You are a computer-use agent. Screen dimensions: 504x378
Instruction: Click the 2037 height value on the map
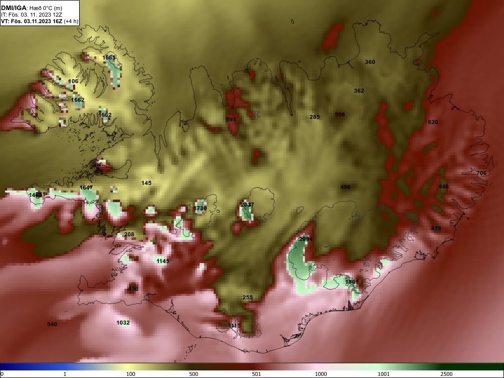point(247,205)
